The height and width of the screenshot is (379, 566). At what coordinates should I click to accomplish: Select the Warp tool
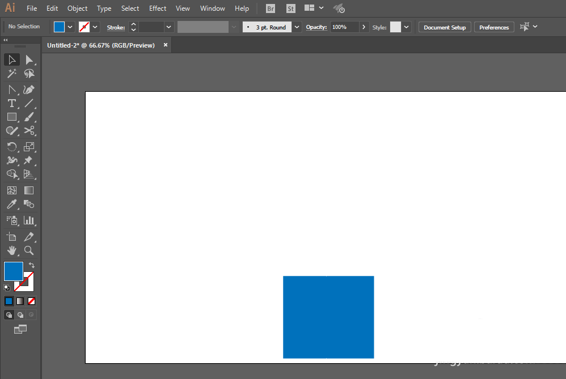tap(11, 160)
